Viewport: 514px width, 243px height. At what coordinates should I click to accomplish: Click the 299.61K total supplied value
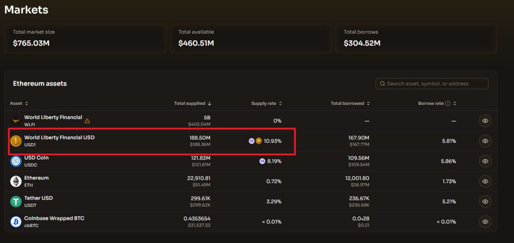coord(200,198)
